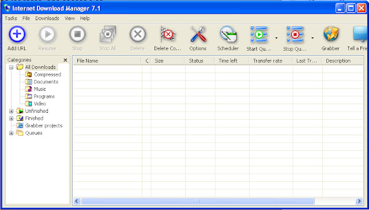369x210 pixels.
Task: Click the horizontal scrollbar right arrow
Action: 359,201
